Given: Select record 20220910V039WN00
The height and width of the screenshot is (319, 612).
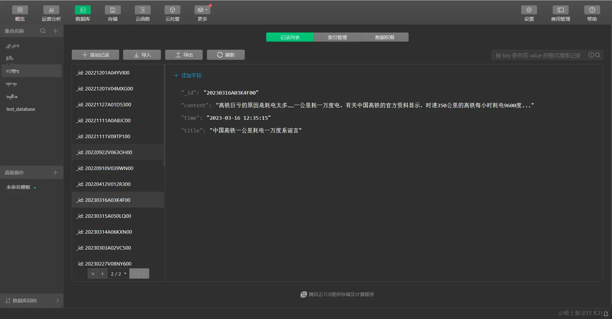Looking at the screenshot, I should (118, 168).
